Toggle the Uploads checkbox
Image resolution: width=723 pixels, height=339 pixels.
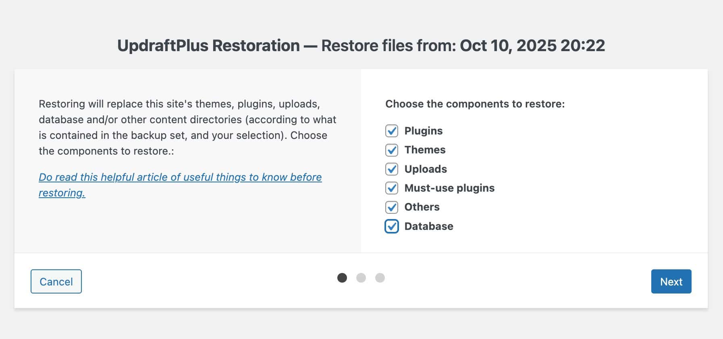pos(392,169)
